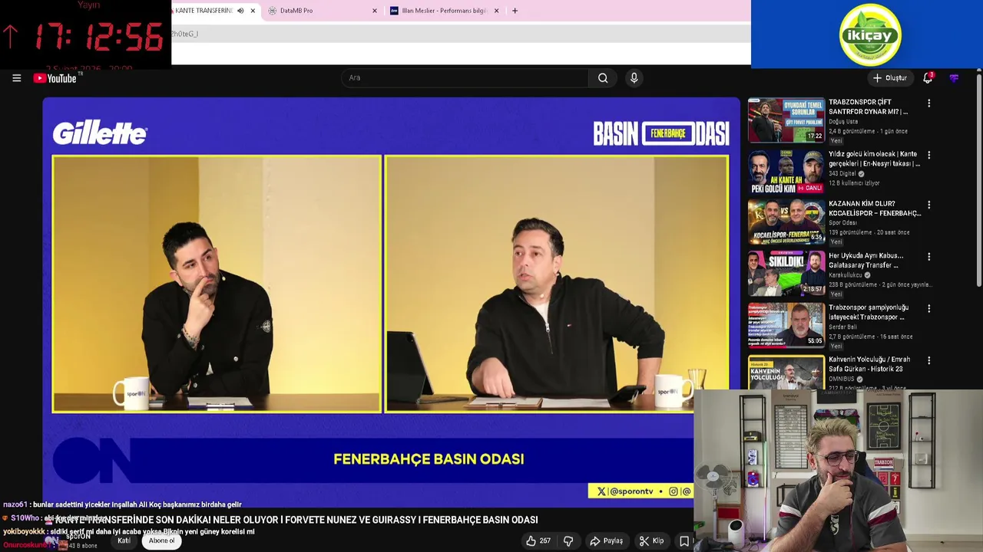983x552 pixels.
Task: Open Trabzonspor şampiyonluğu video thumbnail
Action: click(786, 325)
